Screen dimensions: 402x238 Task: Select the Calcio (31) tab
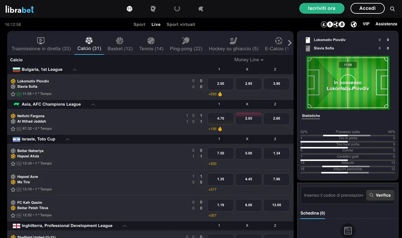[89, 45]
